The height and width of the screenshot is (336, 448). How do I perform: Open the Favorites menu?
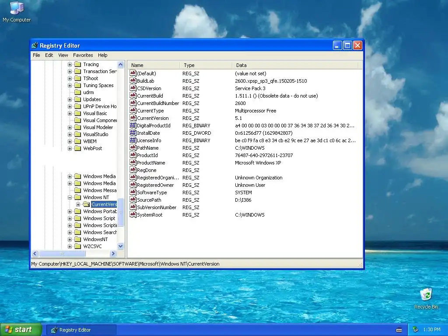83,55
